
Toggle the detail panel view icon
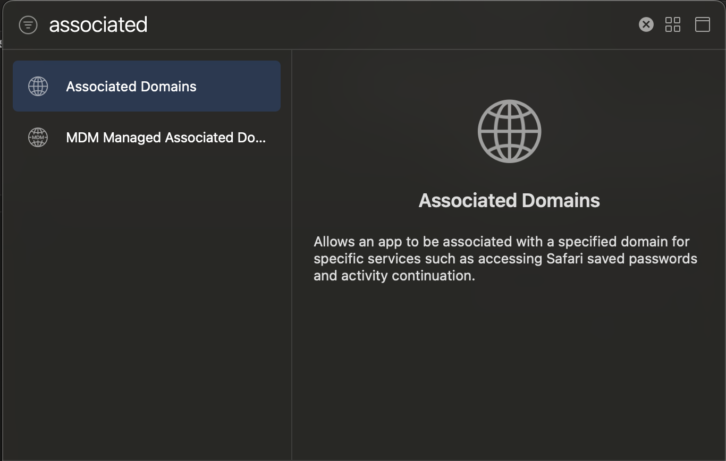click(703, 24)
